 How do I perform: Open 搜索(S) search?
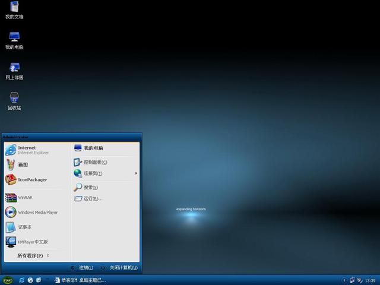pyautogui.click(x=106, y=188)
